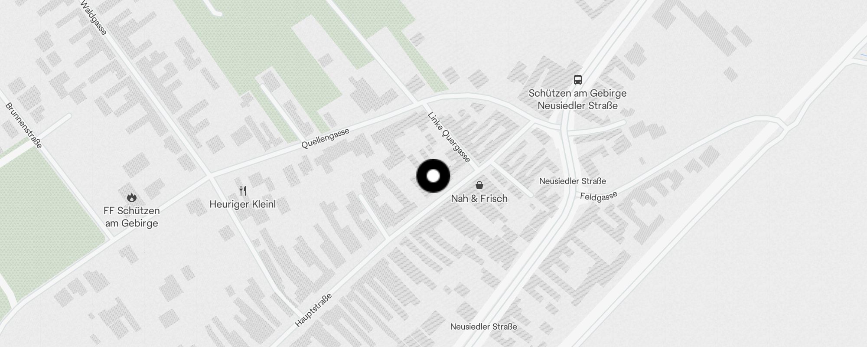Click the upper Neusiedler Straße label near Feldgasse
This screenshot has height=347, width=867.
click(x=573, y=181)
